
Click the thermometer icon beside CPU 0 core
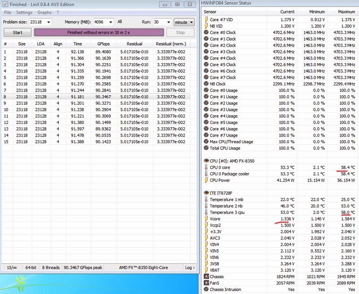click(206, 167)
